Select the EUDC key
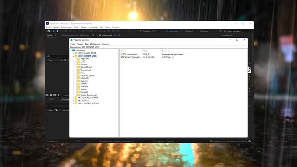 [x=83, y=73]
